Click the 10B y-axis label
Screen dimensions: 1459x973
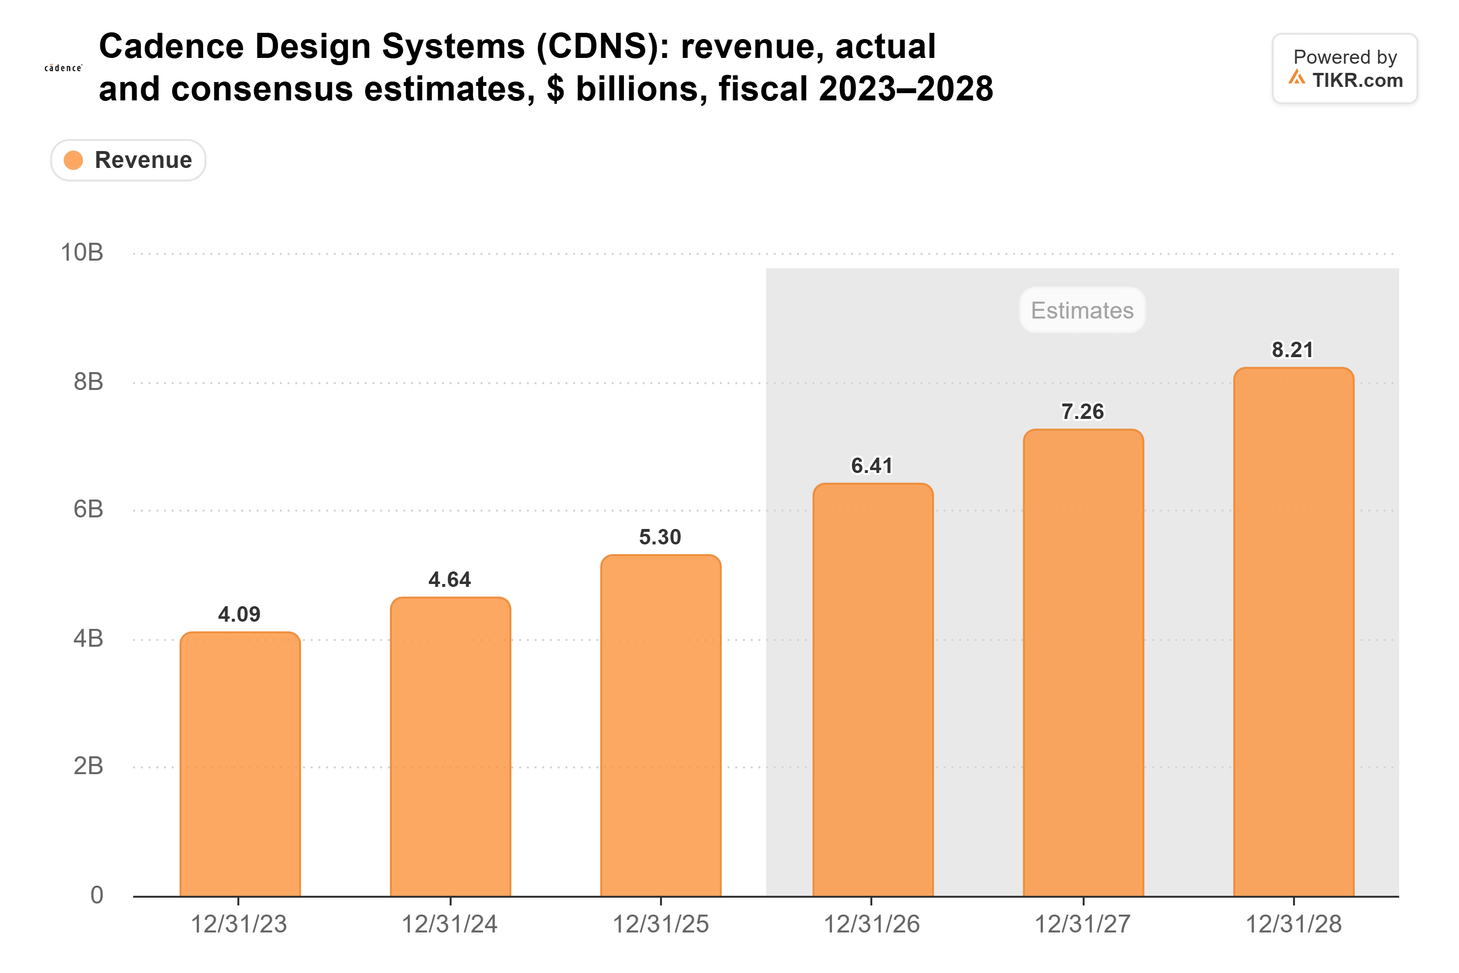(x=81, y=252)
